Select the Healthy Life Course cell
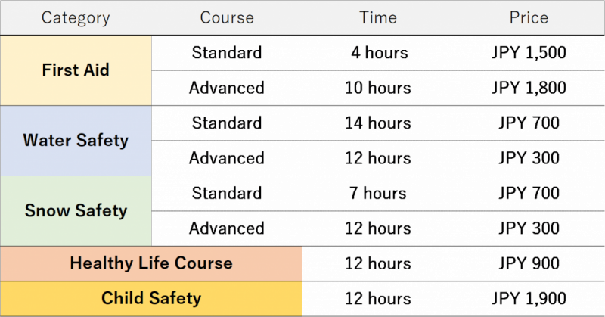Screen dimensions: 605x317 click(x=151, y=263)
